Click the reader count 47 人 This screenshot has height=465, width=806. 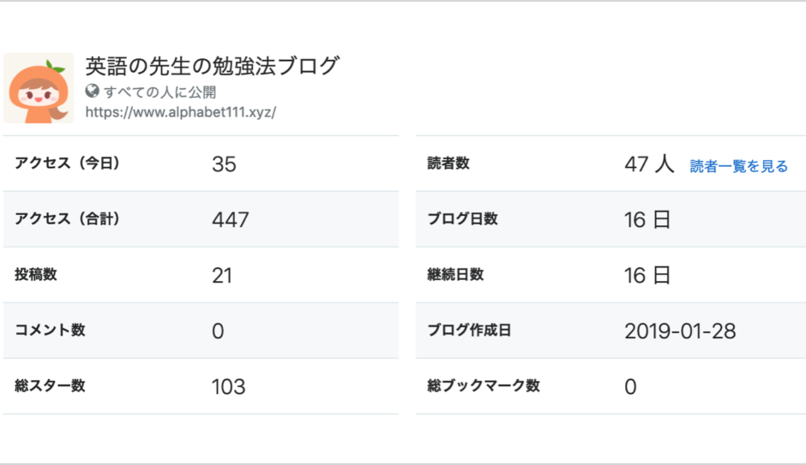tap(649, 164)
